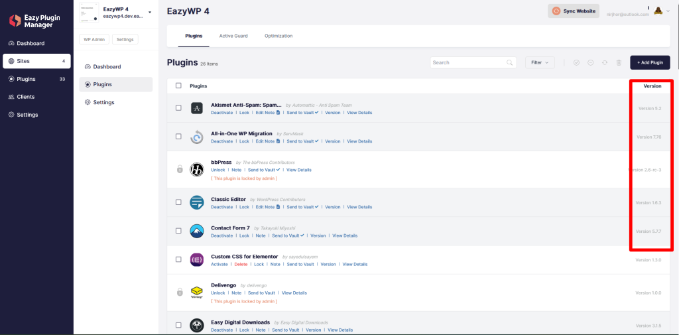Click the All-in-One WP Migration plugin icon
Screen dimensions: 679x335
pos(197,137)
